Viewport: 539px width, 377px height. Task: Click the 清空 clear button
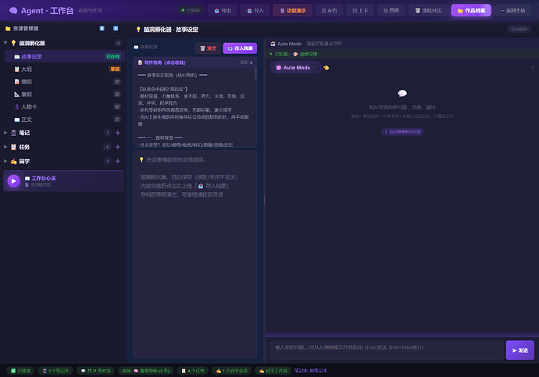[208, 48]
